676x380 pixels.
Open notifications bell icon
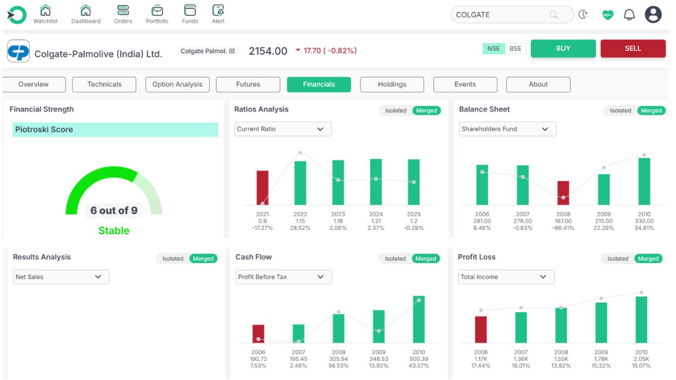(x=629, y=15)
